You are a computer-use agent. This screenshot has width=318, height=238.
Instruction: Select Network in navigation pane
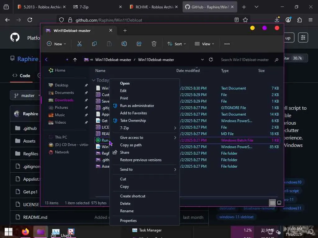62,152
